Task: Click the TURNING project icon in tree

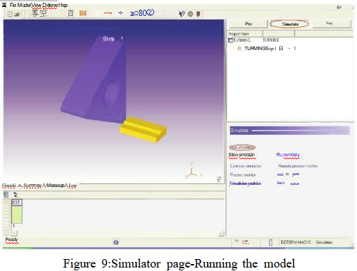Action: 230,40
